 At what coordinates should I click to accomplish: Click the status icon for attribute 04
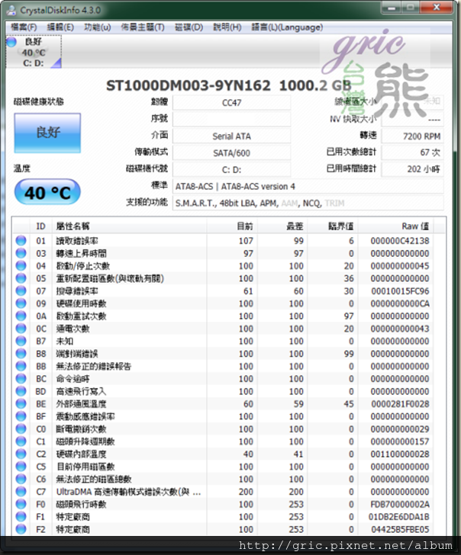pos(21,266)
